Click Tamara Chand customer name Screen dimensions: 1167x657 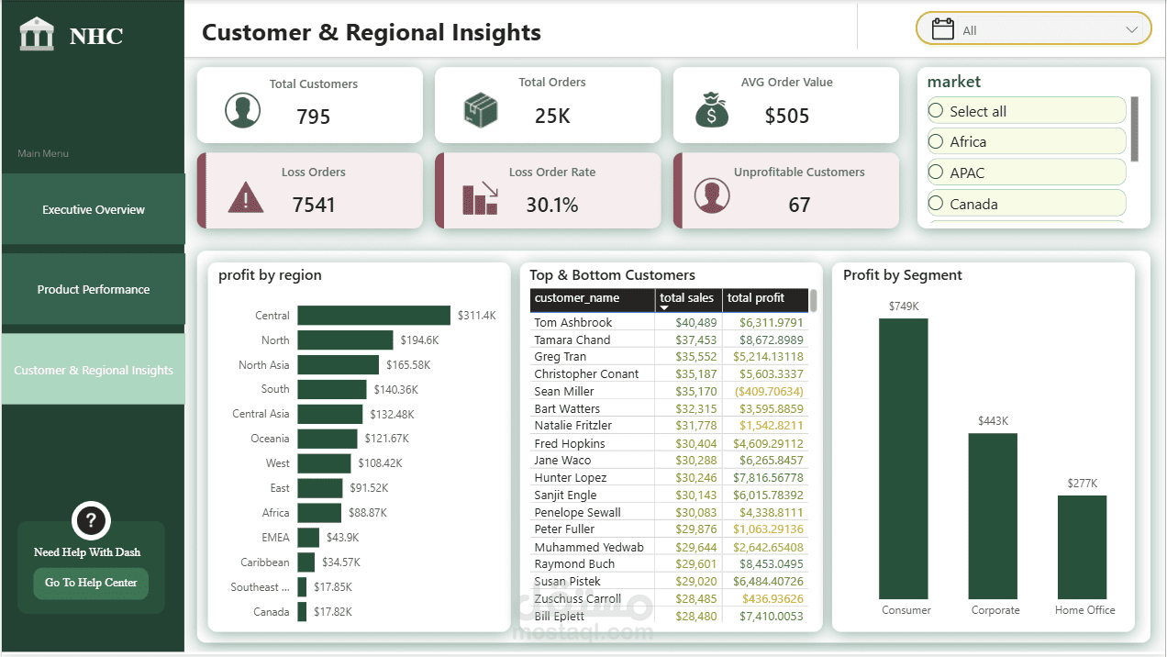572,340
